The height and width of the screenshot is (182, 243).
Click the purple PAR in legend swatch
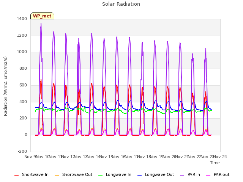coord(182,175)
